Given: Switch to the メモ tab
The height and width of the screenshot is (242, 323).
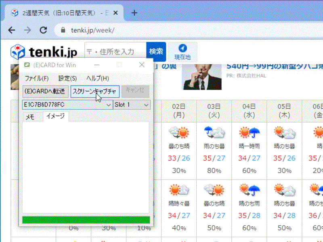Looking at the screenshot, I should coord(30,117).
